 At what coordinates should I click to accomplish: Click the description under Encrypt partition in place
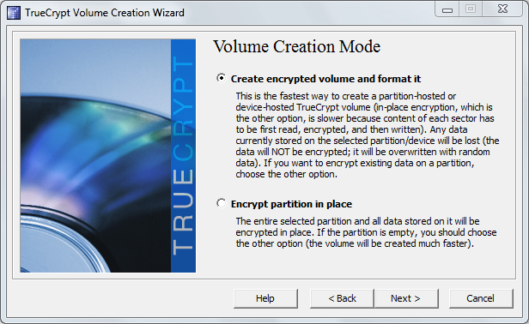click(x=366, y=232)
